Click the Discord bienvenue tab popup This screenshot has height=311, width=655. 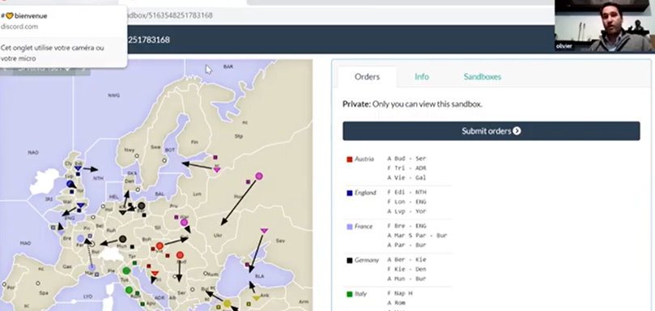click(x=63, y=36)
